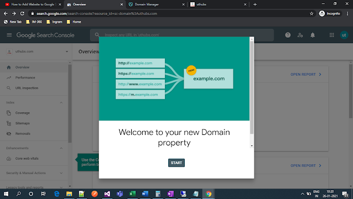
Task: Open Chrome three-dot menu
Action: pyautogui.click(x=347, y=13)
